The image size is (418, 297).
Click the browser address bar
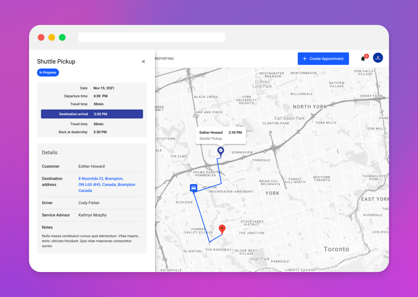(152, 37)
